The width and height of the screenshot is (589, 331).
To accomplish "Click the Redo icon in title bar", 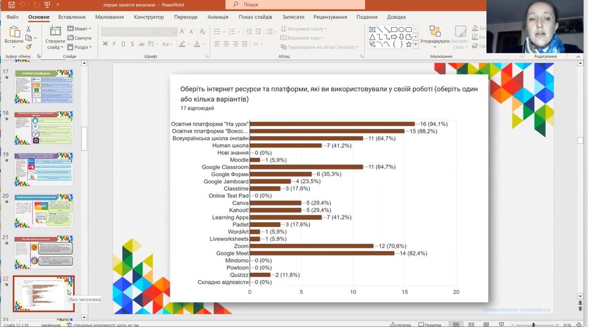I will (36, 5).
